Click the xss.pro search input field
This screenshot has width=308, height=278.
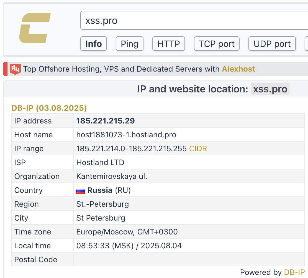pos(194,21)
